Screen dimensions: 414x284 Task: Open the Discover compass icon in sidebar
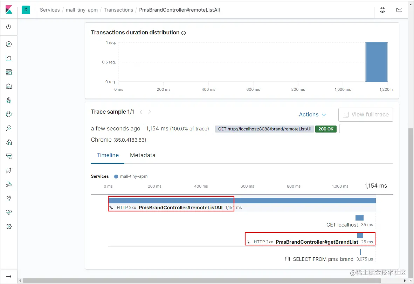pos(9,44)
